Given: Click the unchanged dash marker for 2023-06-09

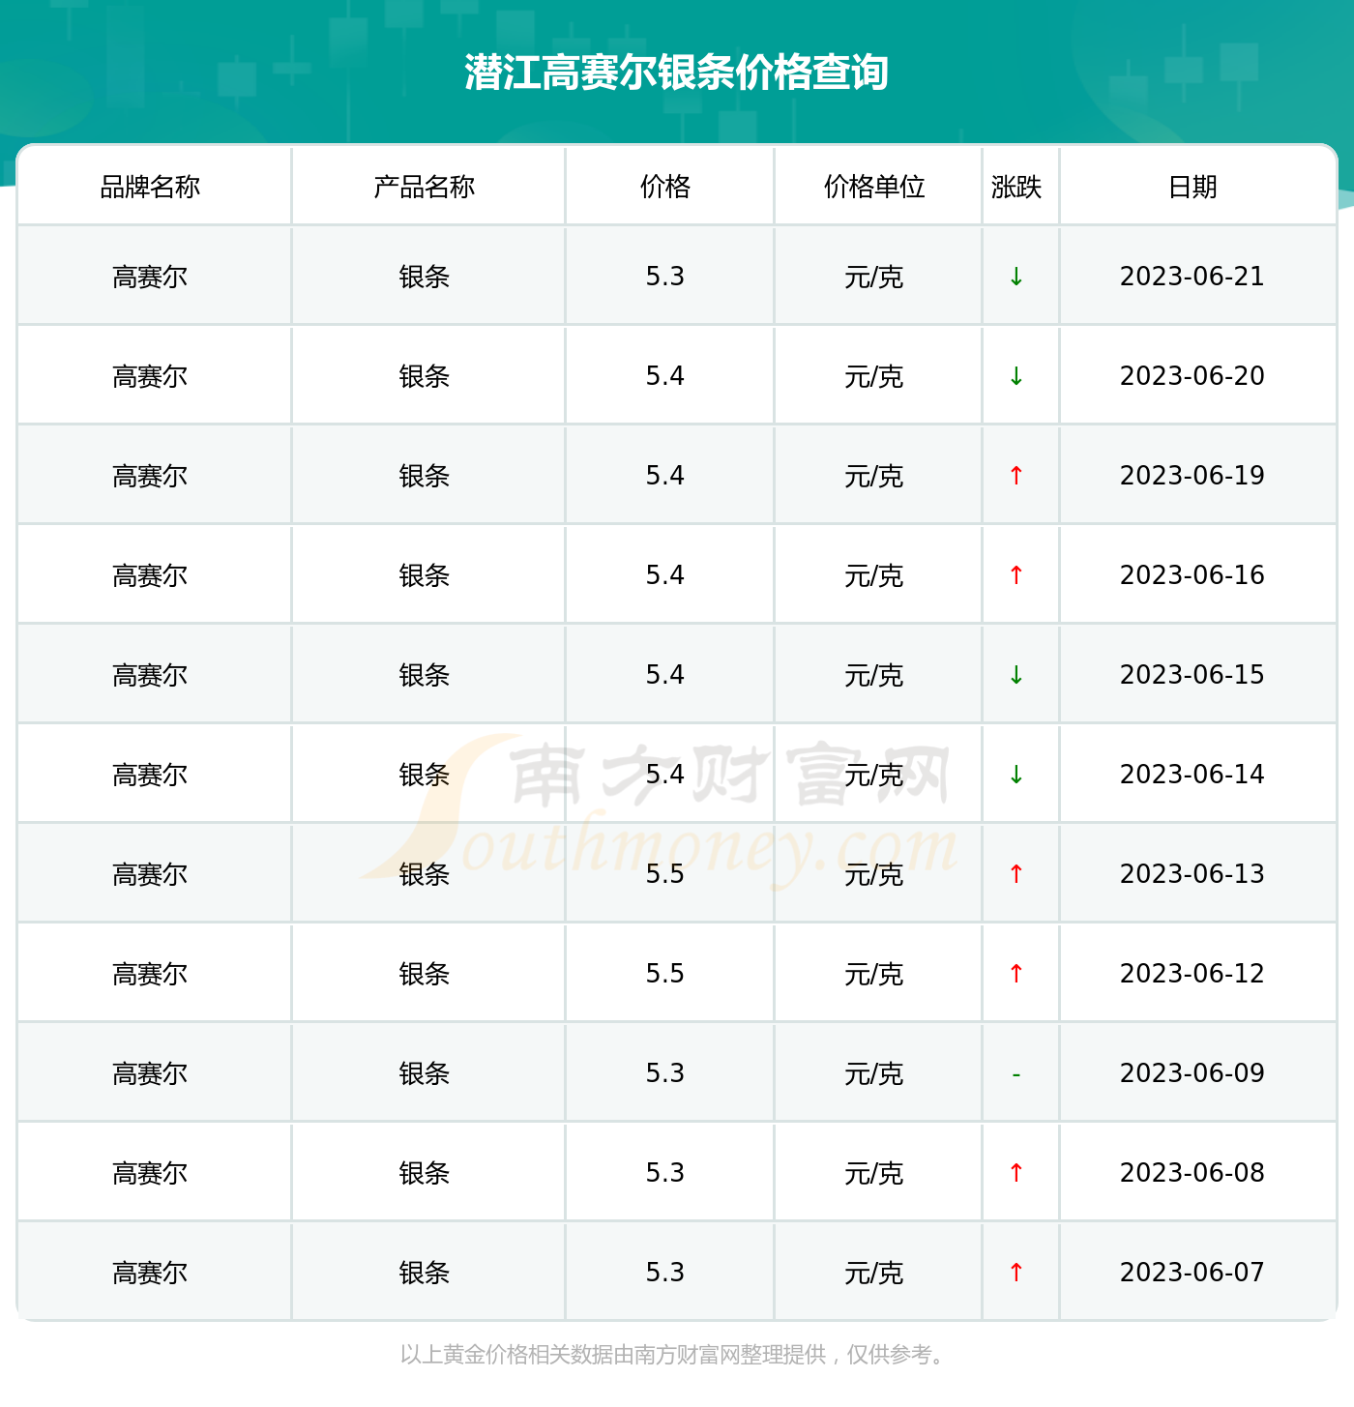Looking at the screenshot, I should coord(1016,1074).
